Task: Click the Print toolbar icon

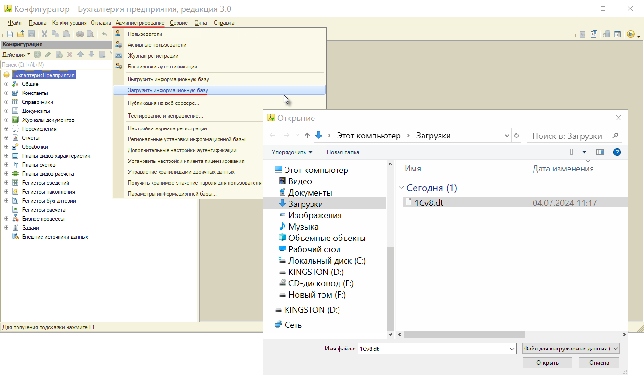Action: click(x=80, y=34)
